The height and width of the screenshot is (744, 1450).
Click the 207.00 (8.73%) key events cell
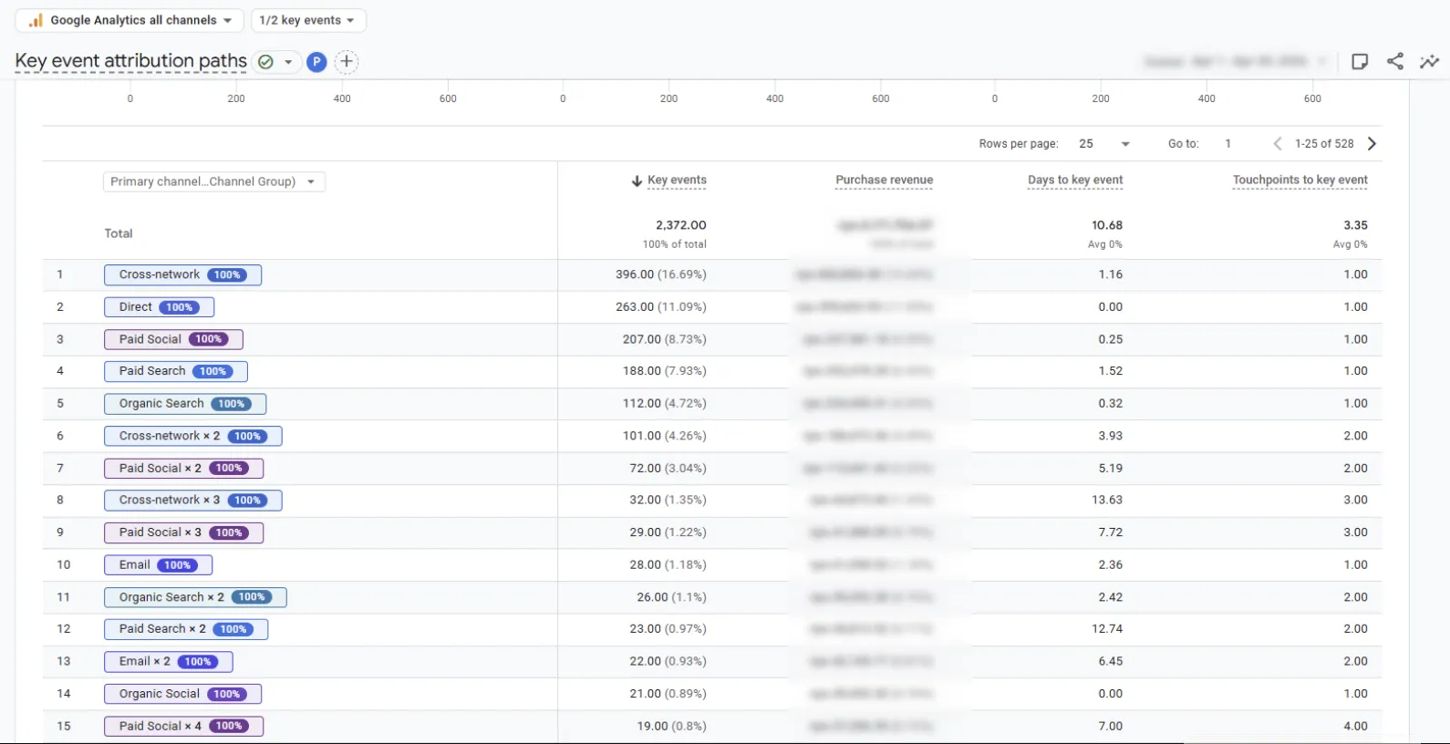[664, 339]
